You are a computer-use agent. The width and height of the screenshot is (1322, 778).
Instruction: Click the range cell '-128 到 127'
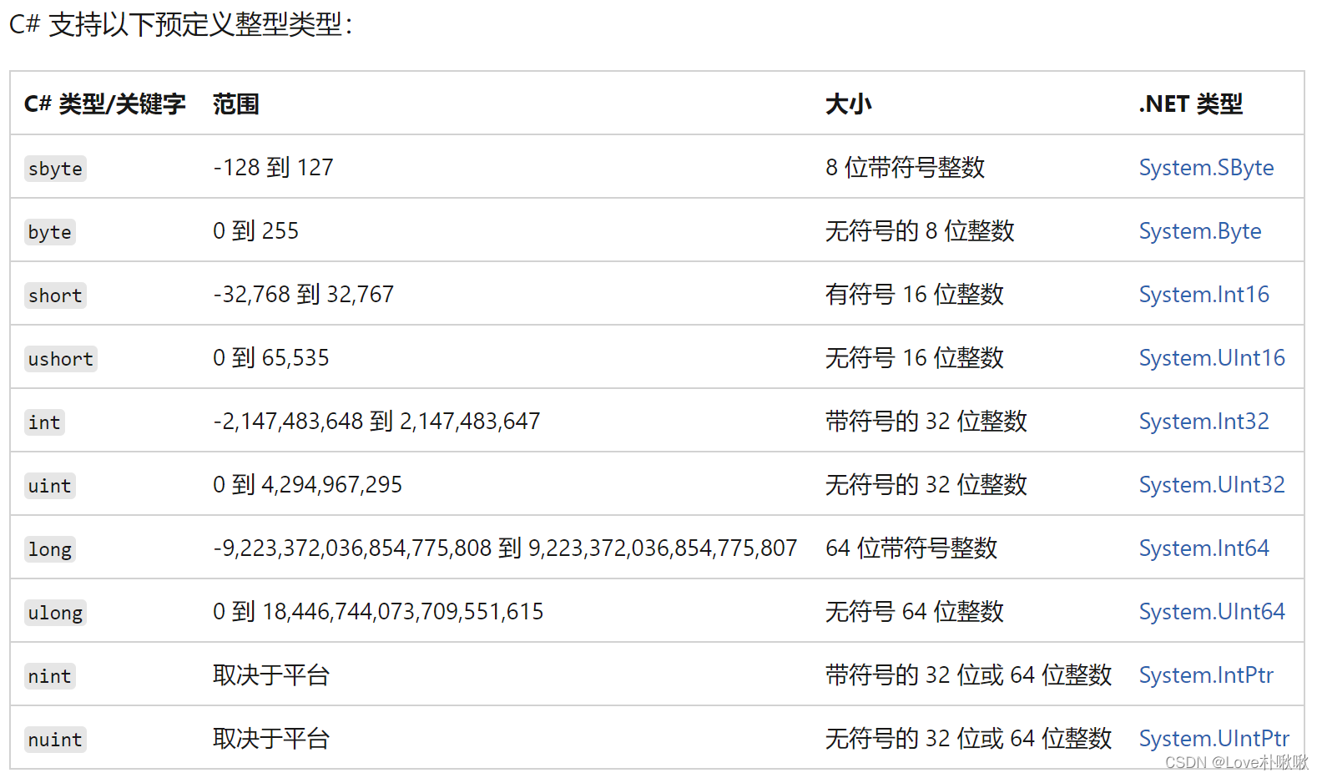(273, 168)
